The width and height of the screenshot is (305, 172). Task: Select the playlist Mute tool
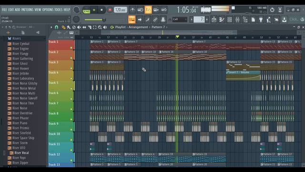coord(79,27)
